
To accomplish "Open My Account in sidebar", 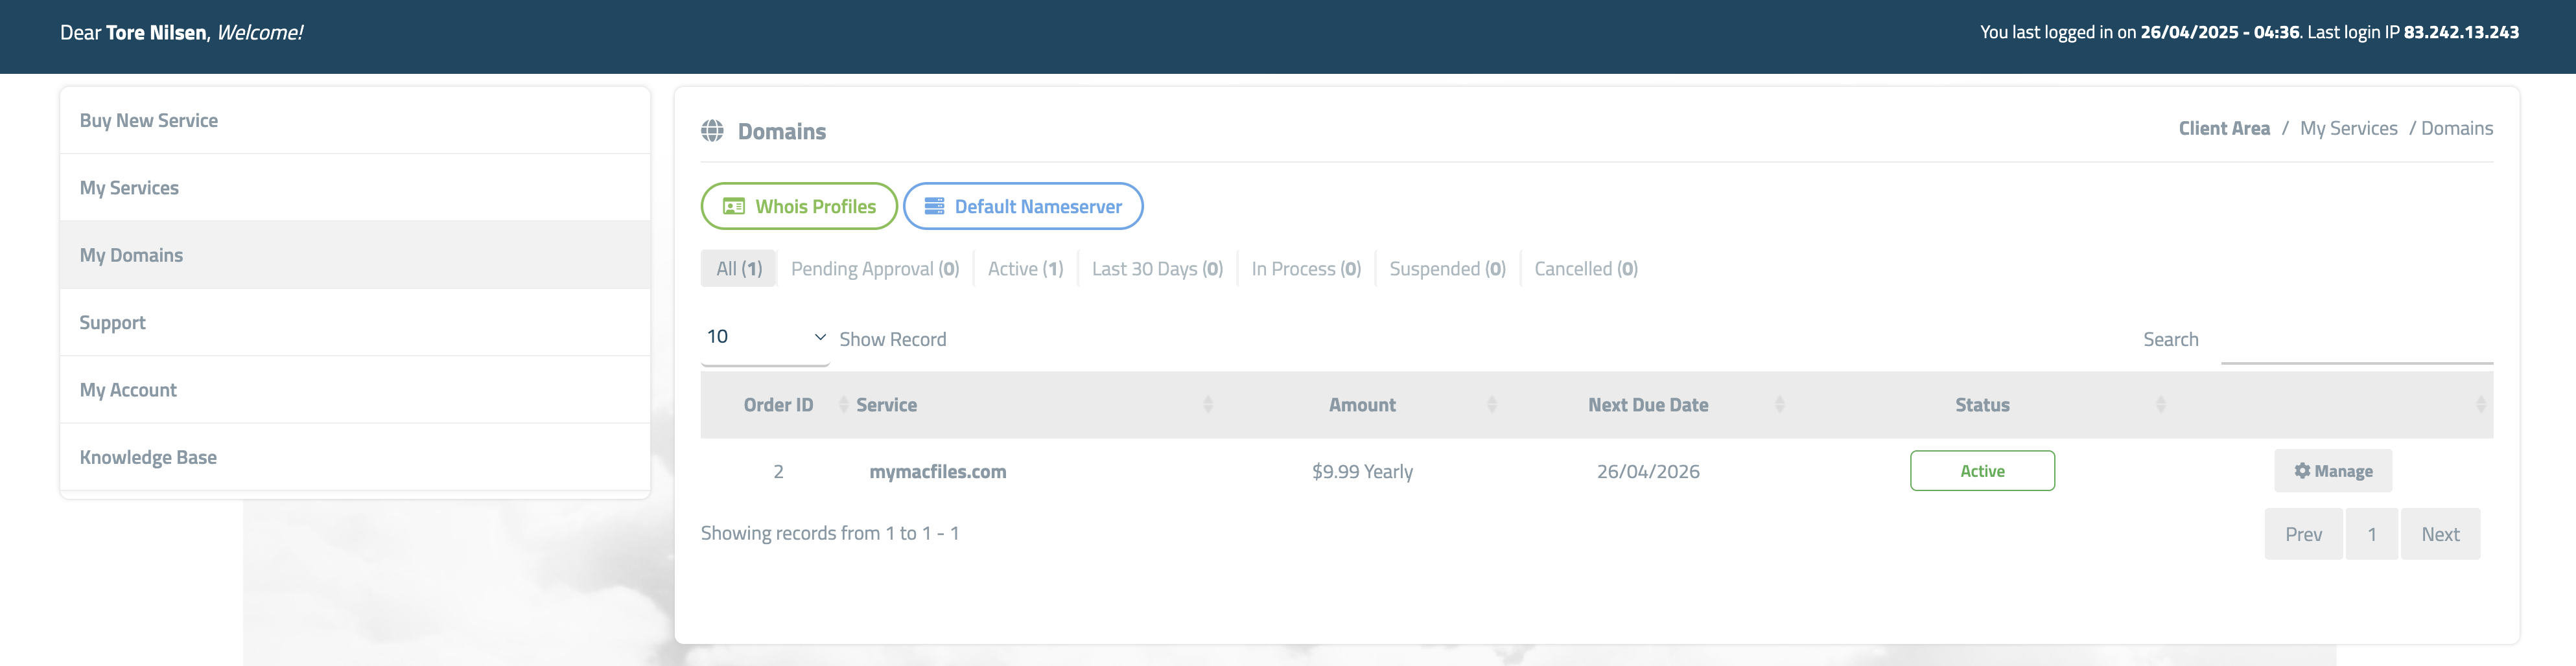I will 355,390.
